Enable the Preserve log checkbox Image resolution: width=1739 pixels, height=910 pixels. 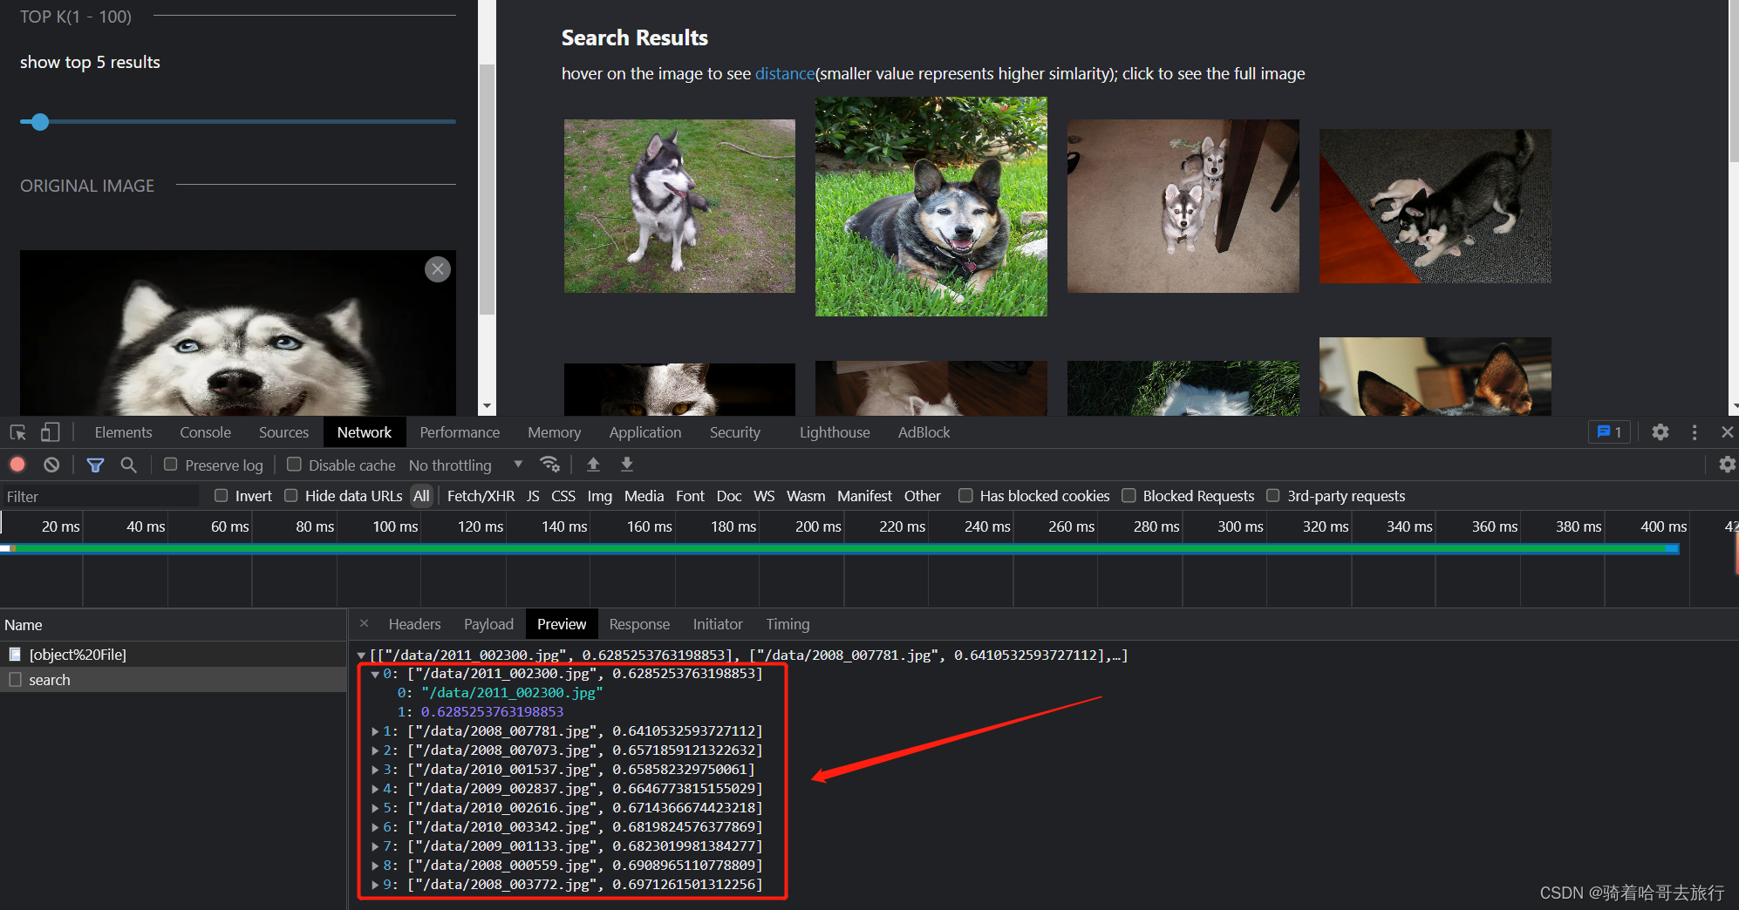tap(171, 465)
